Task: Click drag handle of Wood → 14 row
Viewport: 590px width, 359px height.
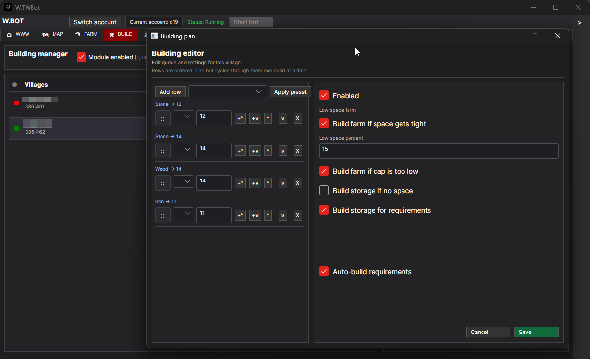Action: [163, 183]
